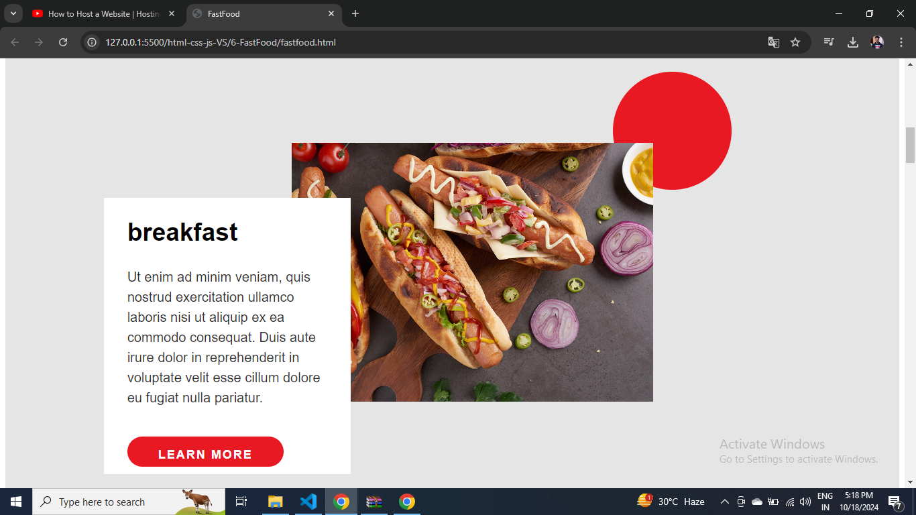
Task: Go back to the previous page
Action: [x=15, y=42]
